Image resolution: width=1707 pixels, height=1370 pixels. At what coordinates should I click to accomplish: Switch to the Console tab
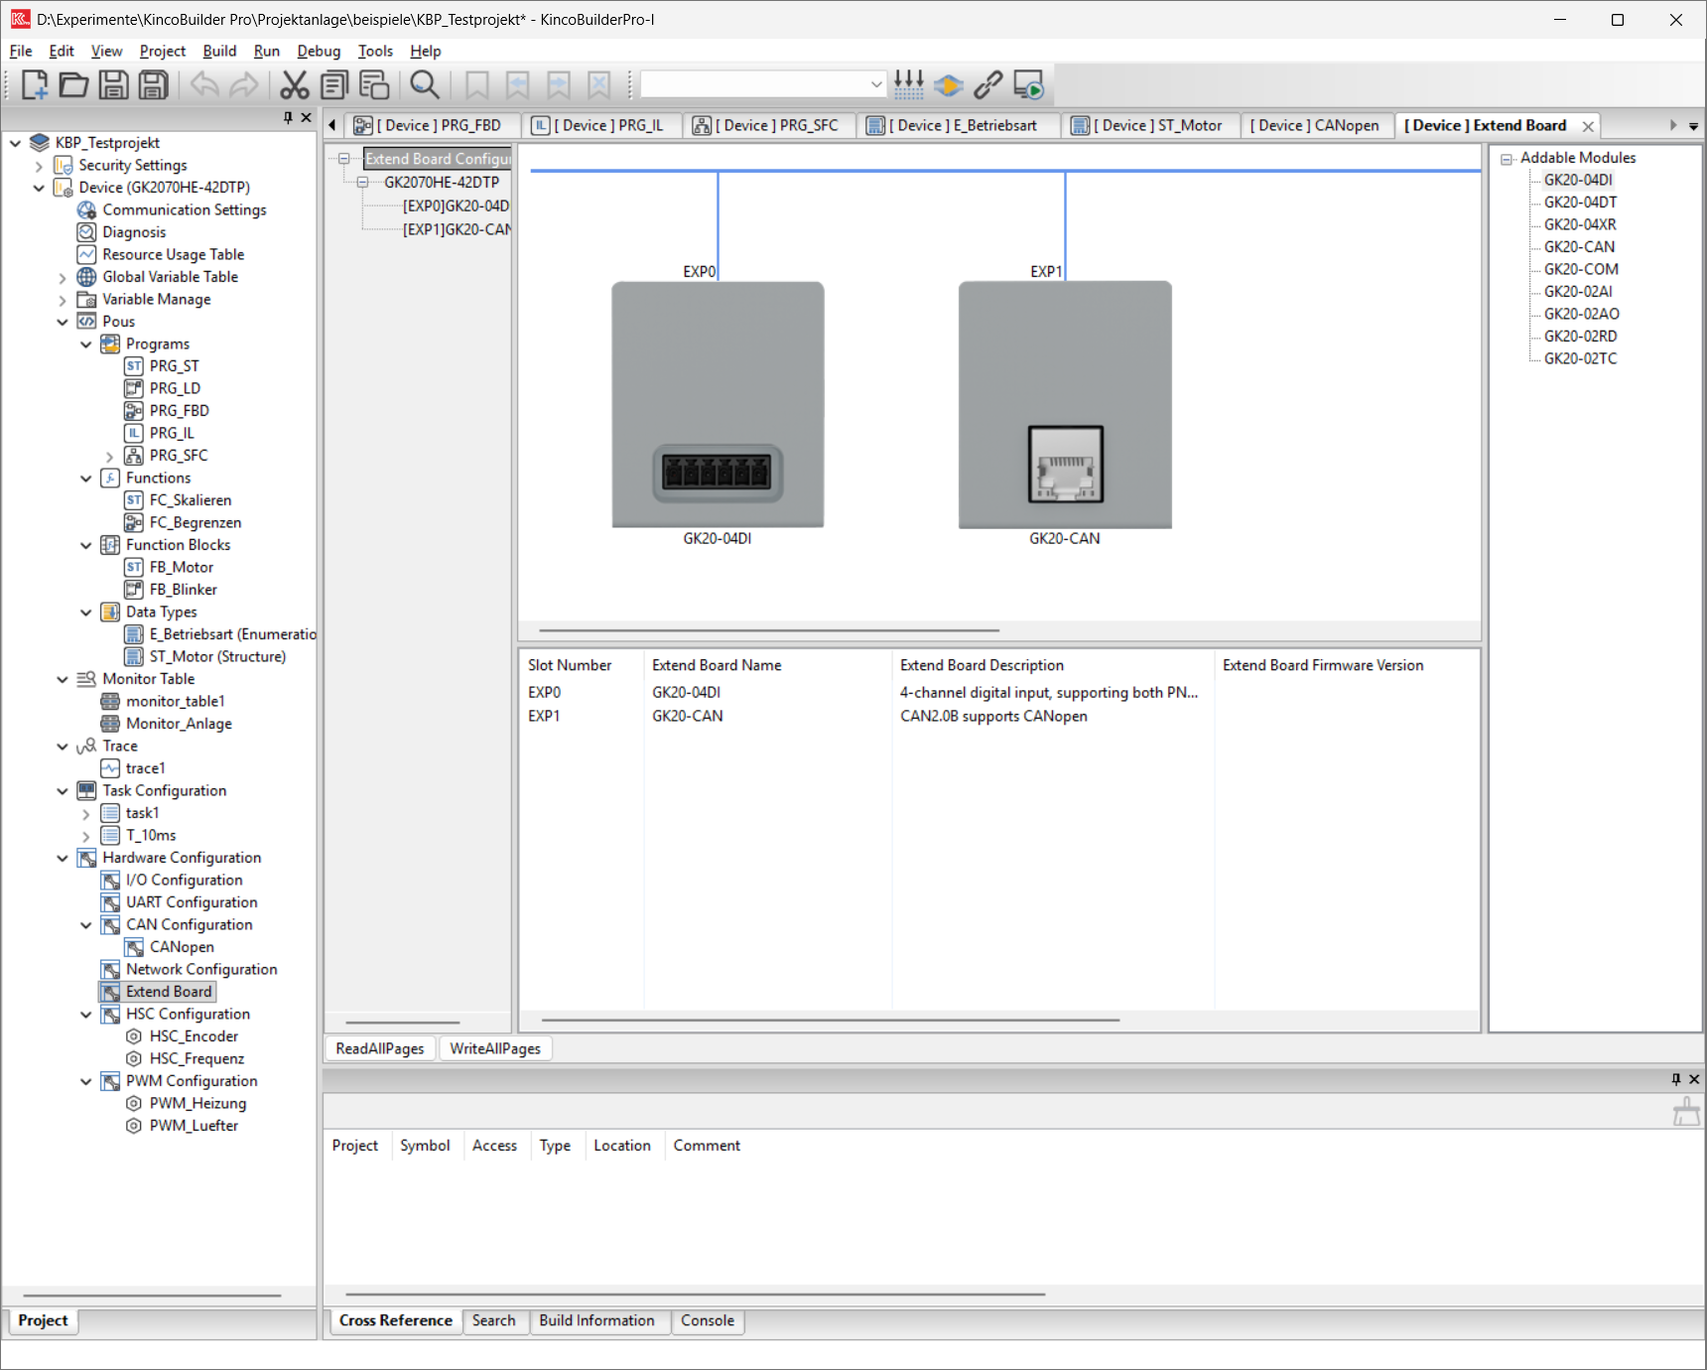click(708, 1320)
